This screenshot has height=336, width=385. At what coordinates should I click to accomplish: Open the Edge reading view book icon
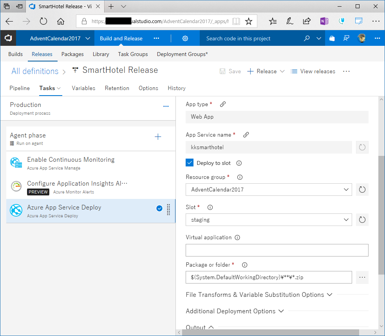(236, 22)
